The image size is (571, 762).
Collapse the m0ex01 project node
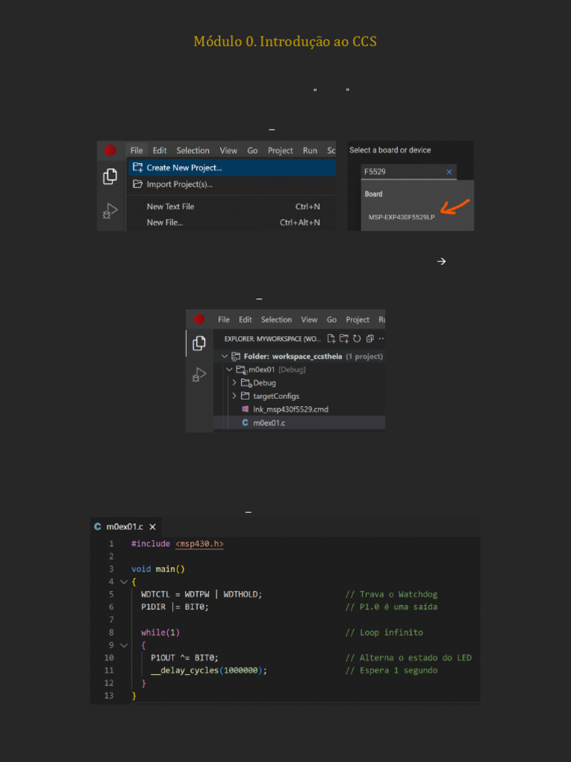[x=230, y=370]
